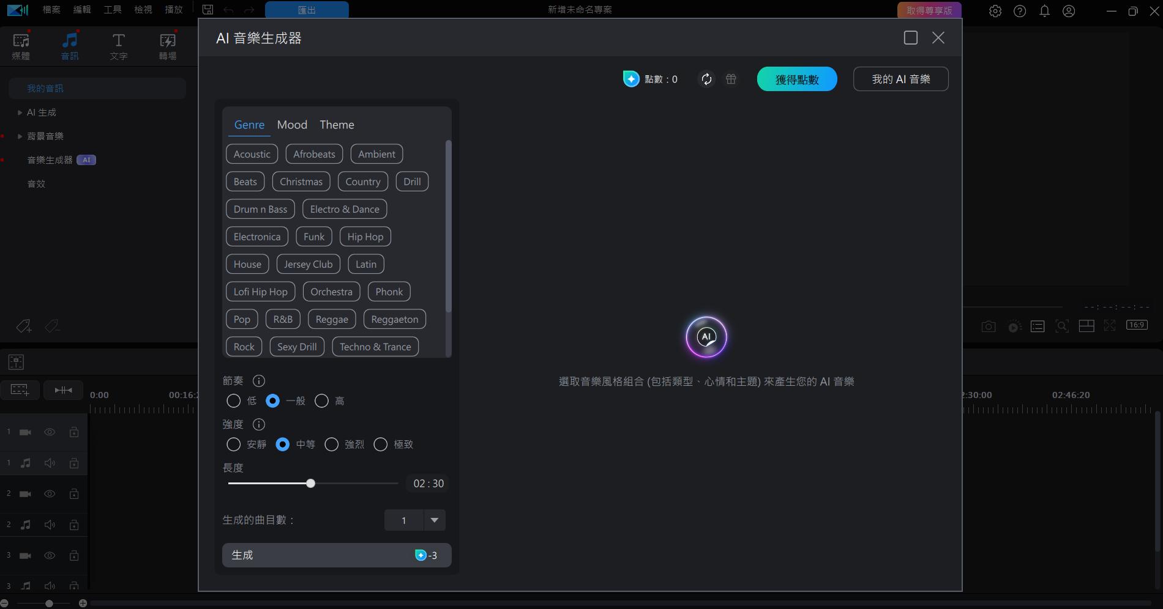Select the 高 tempo radio button
This screenshot has height=609, width=1163.
pos(322,401)
